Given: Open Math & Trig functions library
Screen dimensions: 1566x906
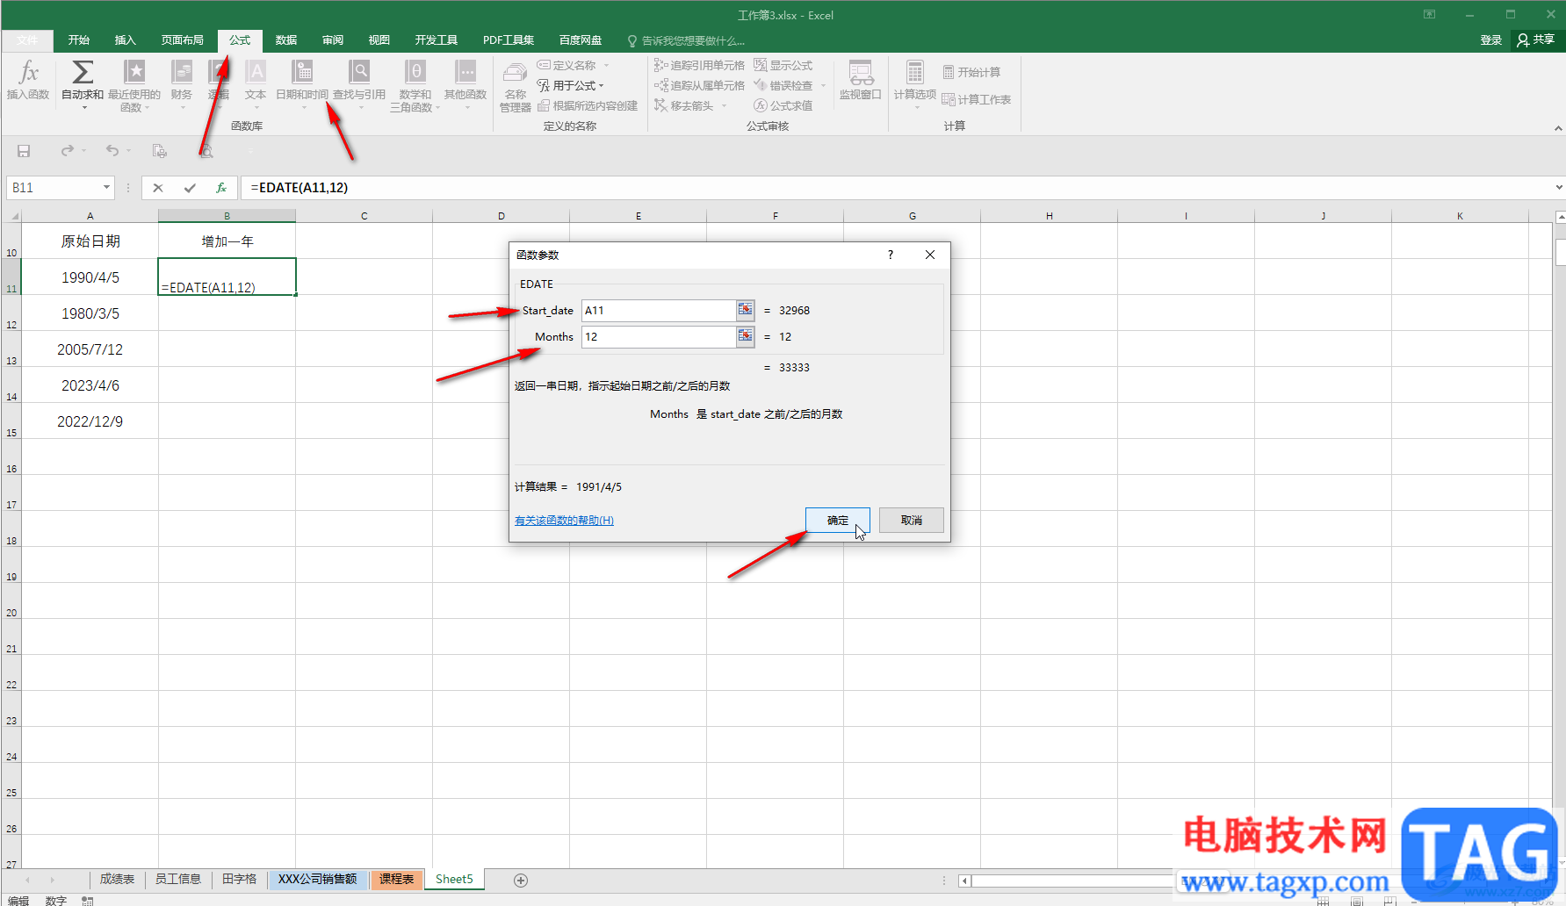Looking at the screenshot, I should click(x=415, y=85).
